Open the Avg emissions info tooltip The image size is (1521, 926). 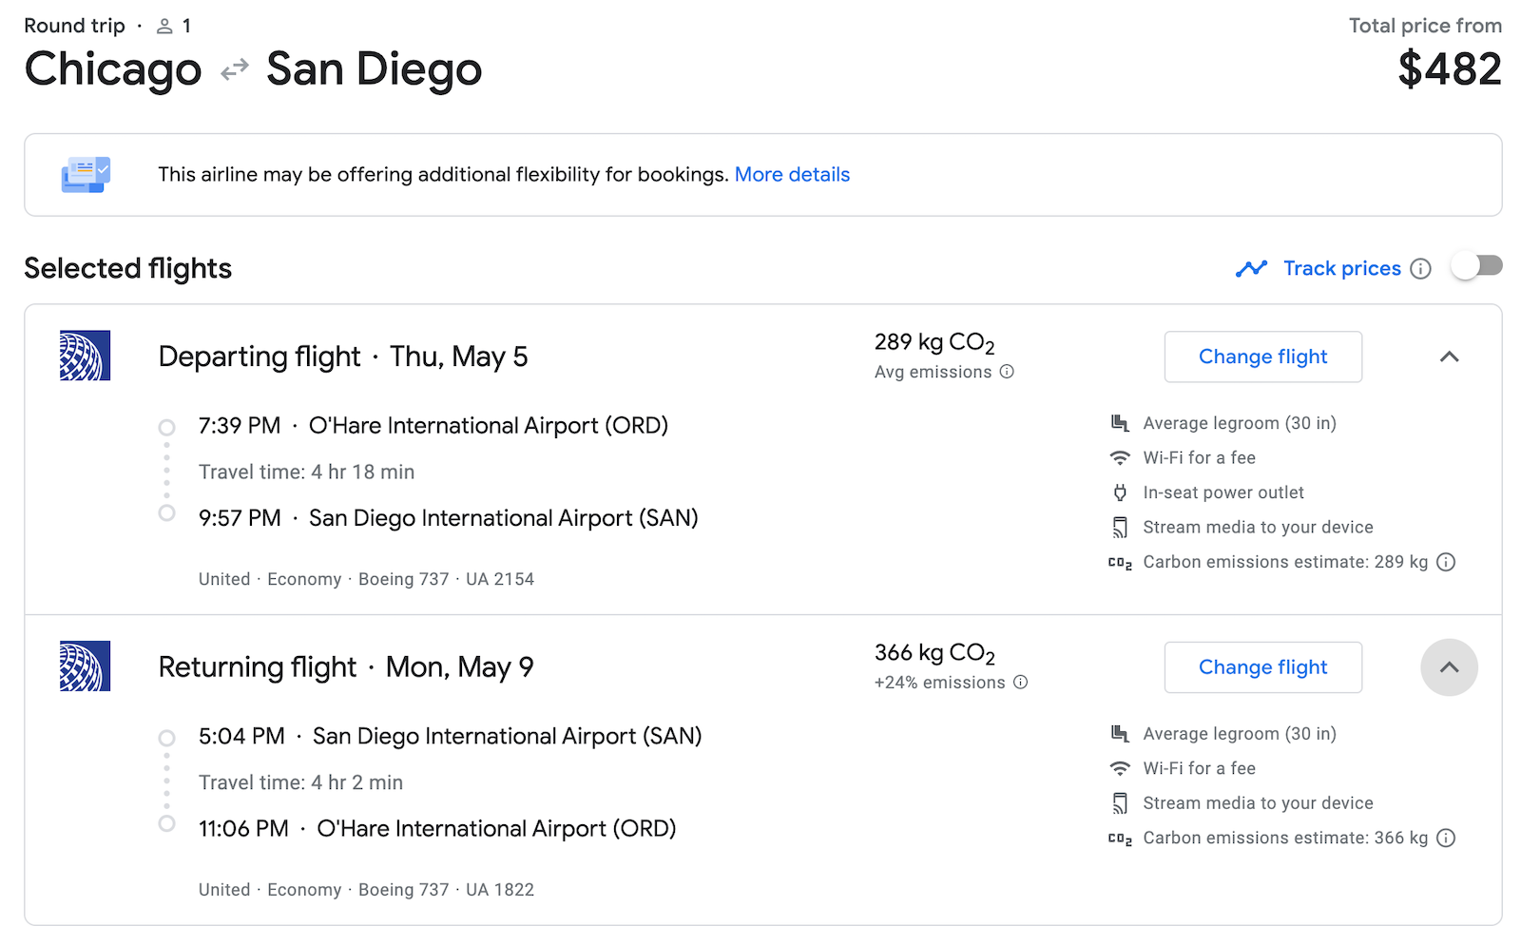pos(1007,372)
